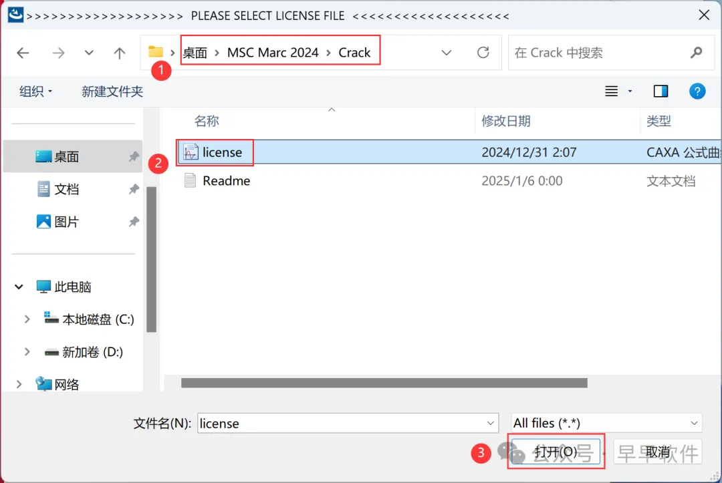Open recent locations dropdown arrow
This screenshot has width=722, height=483.
tap(89, 52)
